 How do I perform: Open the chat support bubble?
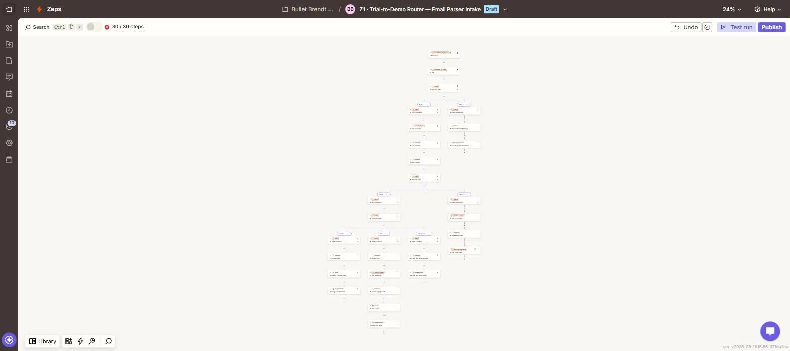(x=770, y=331)
